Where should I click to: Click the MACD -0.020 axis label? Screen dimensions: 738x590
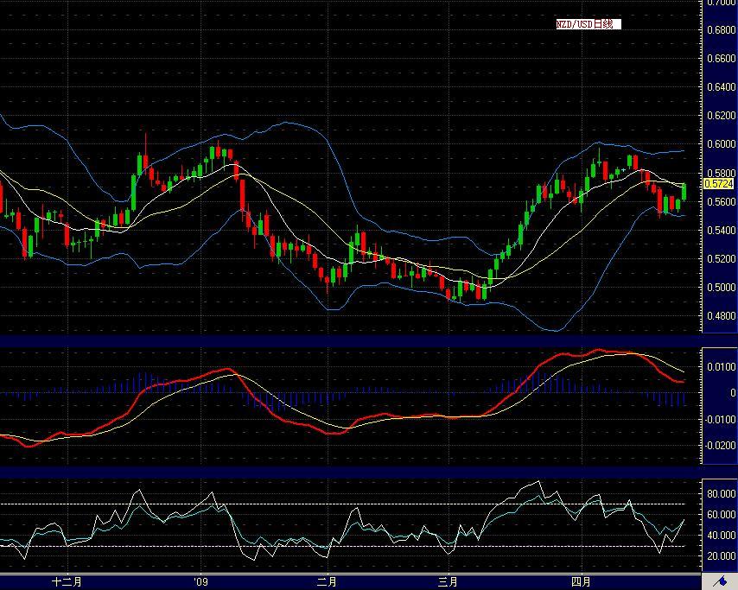click(x=720, y=446)
